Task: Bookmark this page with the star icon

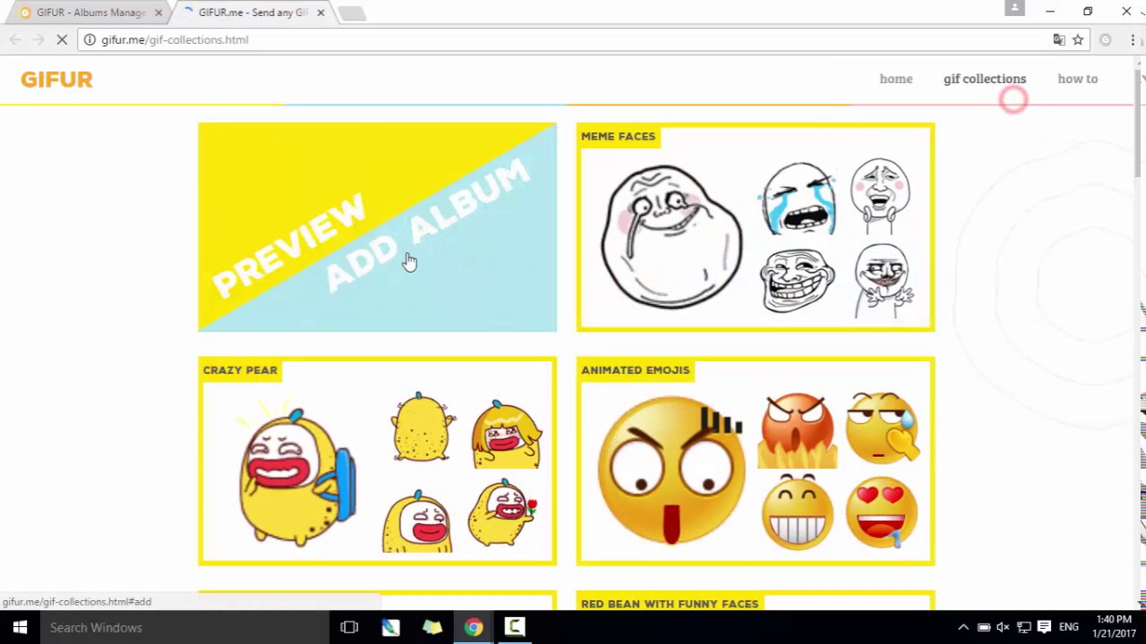Action: pos(1078,39)
